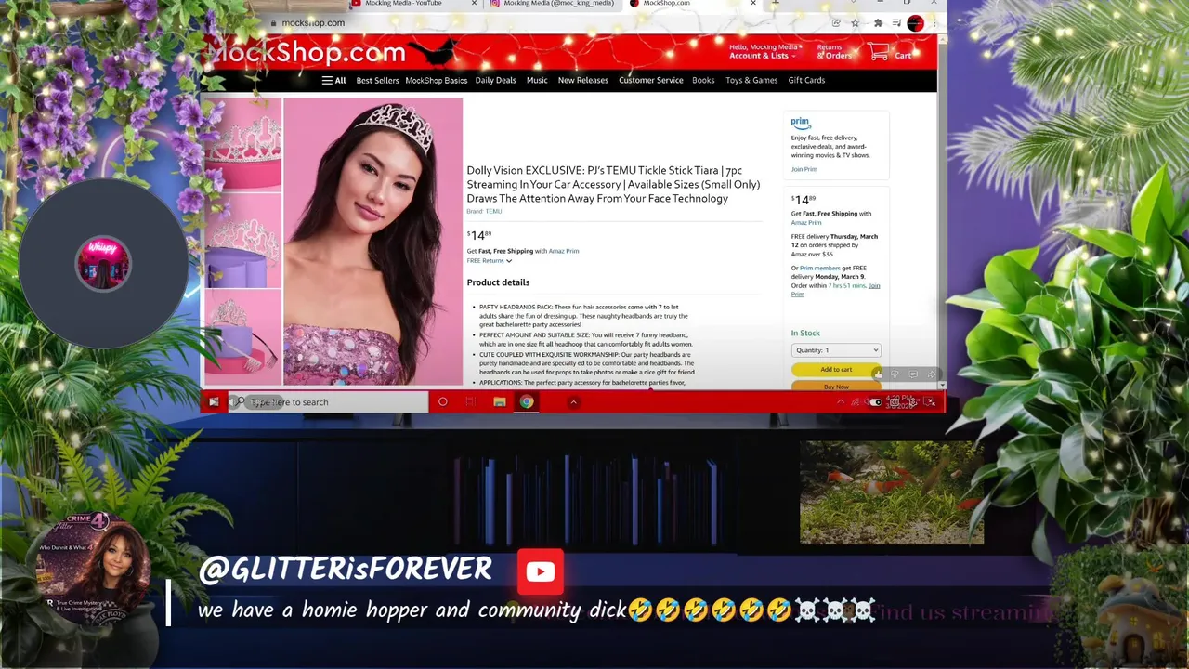Go to the Books section
1189x669 pixels.
703,81
